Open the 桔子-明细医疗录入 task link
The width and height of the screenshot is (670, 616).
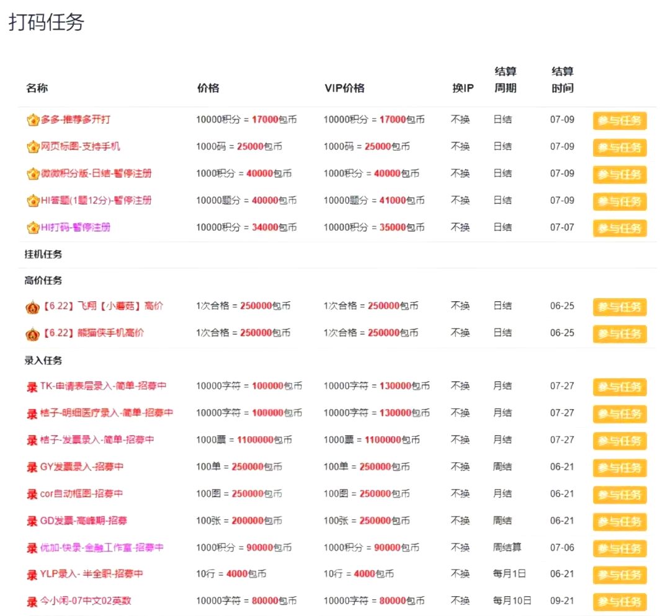(x=105, y=413)
